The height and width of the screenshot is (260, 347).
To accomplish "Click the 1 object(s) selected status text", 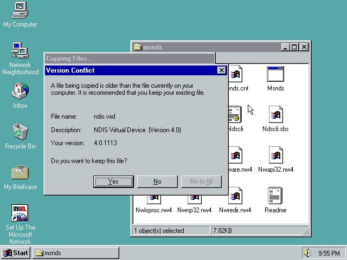I will pos(159,231).
